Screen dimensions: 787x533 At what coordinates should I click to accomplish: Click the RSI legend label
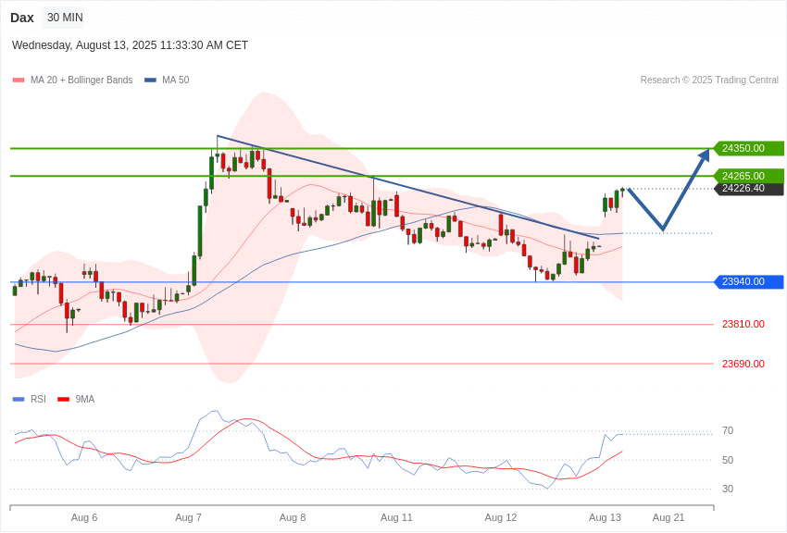click(x=38, y=400)
